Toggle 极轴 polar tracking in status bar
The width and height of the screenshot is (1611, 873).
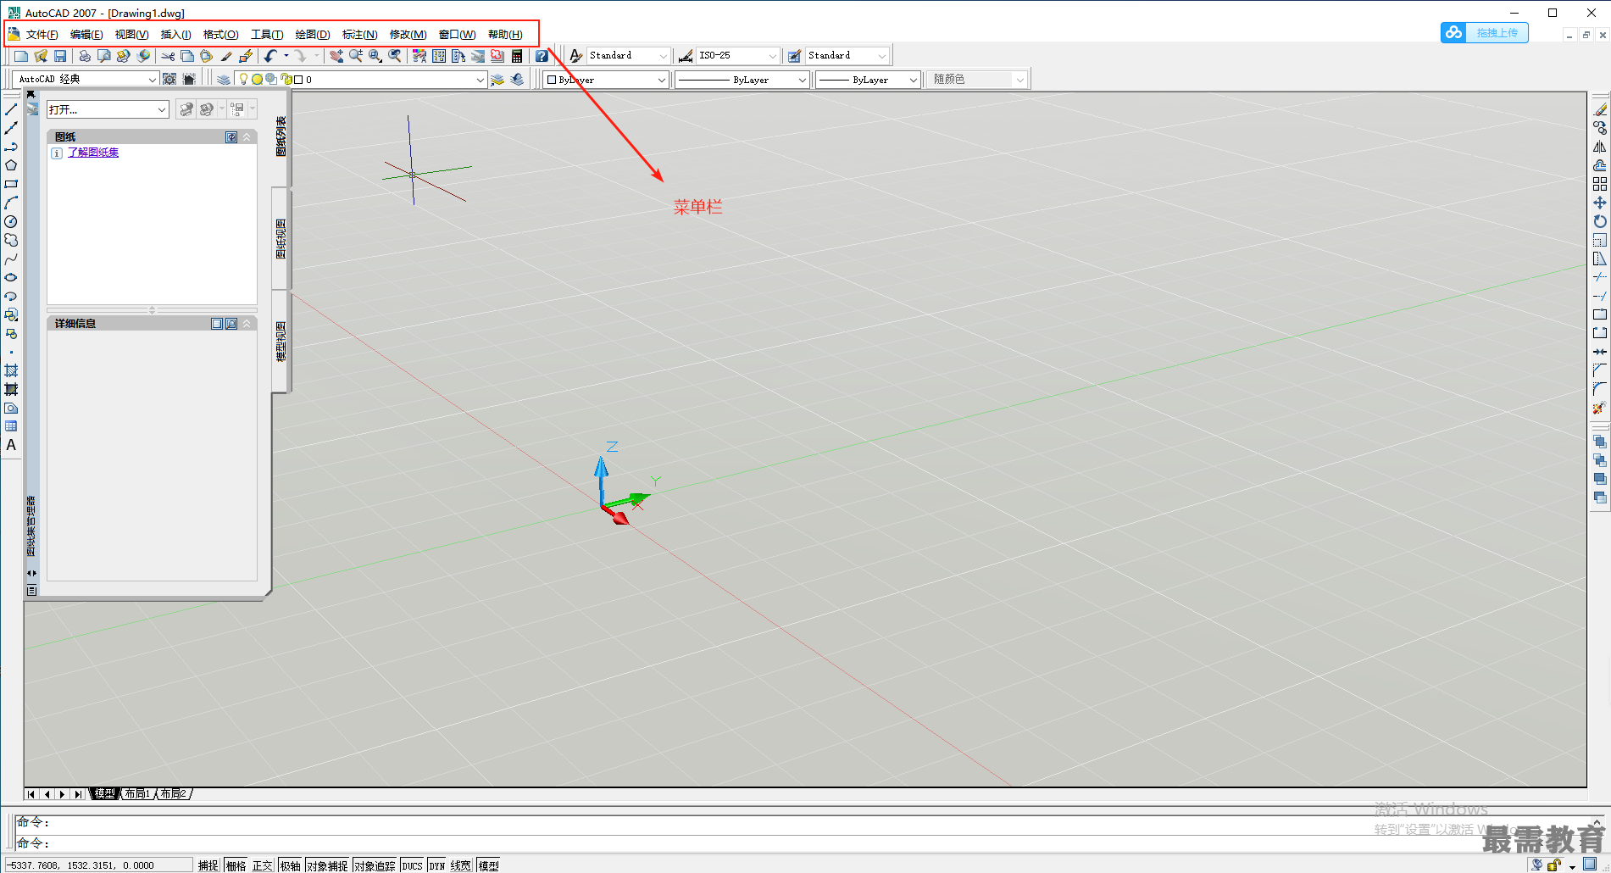[291, 865]
